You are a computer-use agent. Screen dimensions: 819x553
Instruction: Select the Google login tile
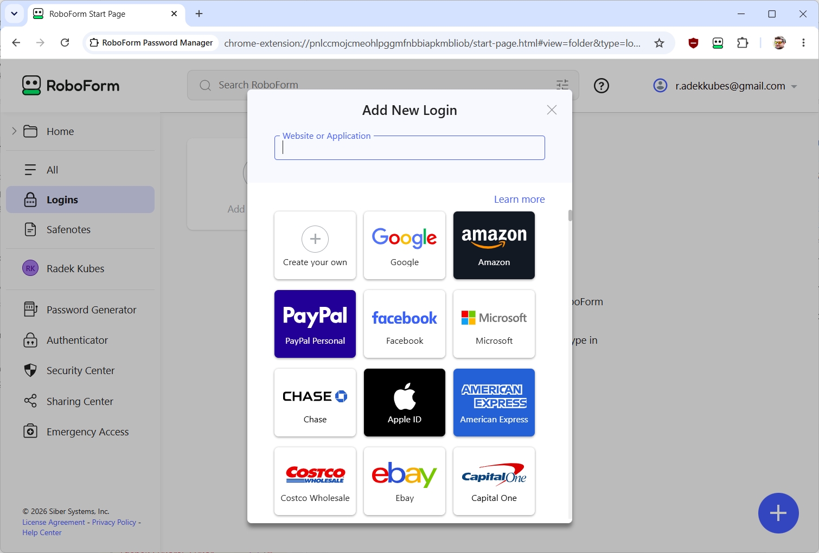pyautogui.click(x=405, y=245)
